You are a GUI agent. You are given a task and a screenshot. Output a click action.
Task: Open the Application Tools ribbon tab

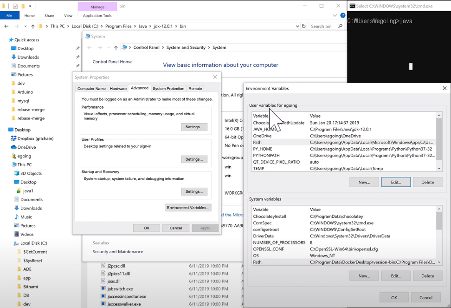pyautogui.click(x=97, y=15)
